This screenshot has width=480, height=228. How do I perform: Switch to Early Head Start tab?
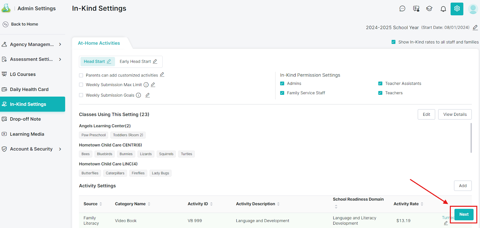tap(135, 61)
